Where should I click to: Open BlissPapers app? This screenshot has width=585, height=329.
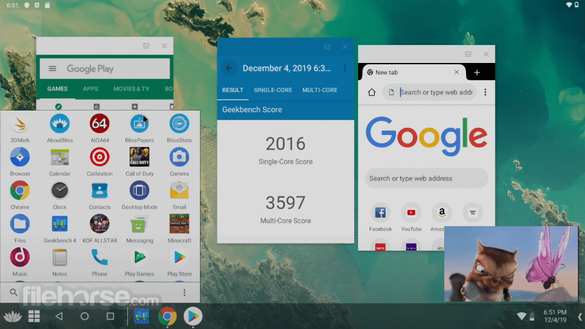tap(139, 123)
